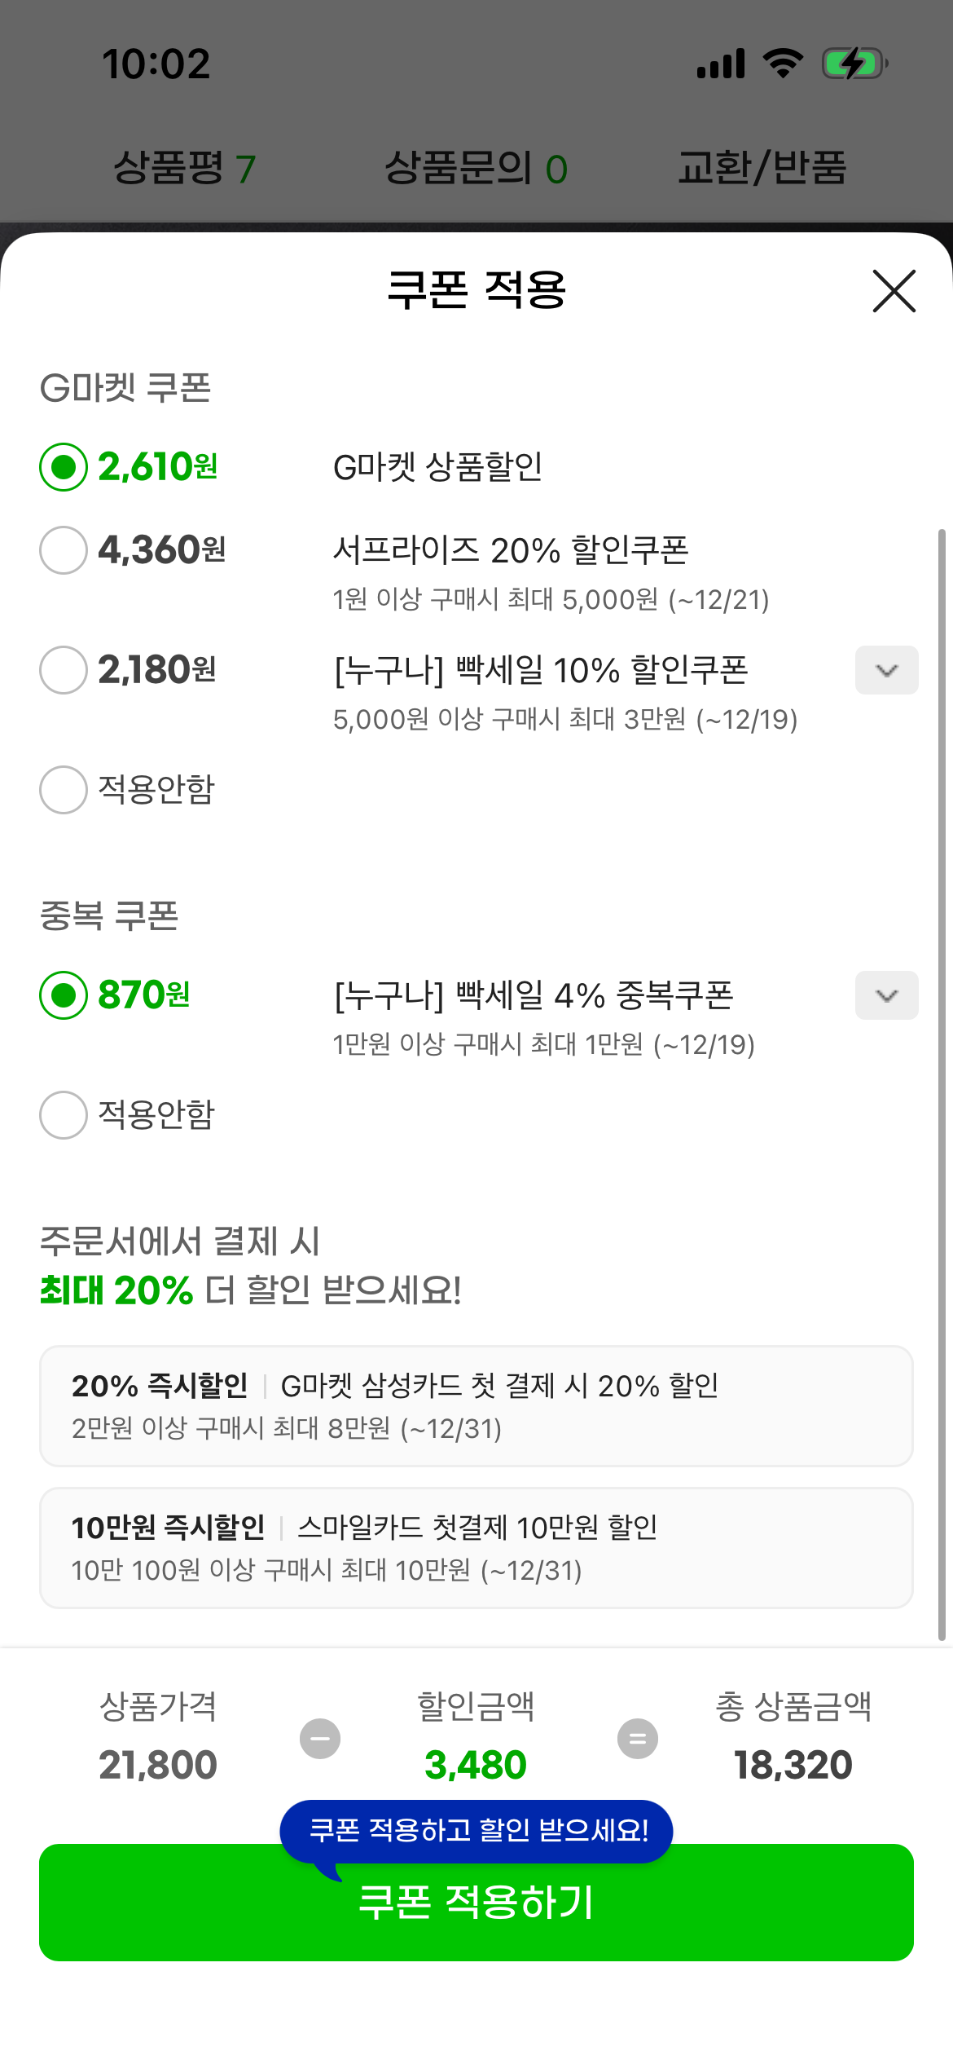Select 적용안함 under 중복 쿠폰
The image size is (953, 2064).
click(64, 1114)
